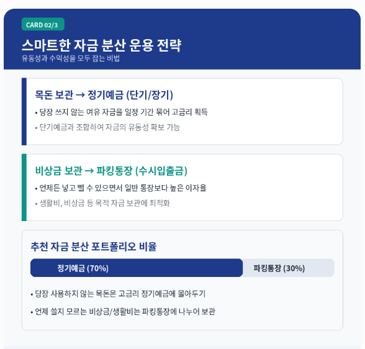
Task: Select bullet 언제든 넣고 뺄 수 있으면서
Action: [x=120, y=188]
